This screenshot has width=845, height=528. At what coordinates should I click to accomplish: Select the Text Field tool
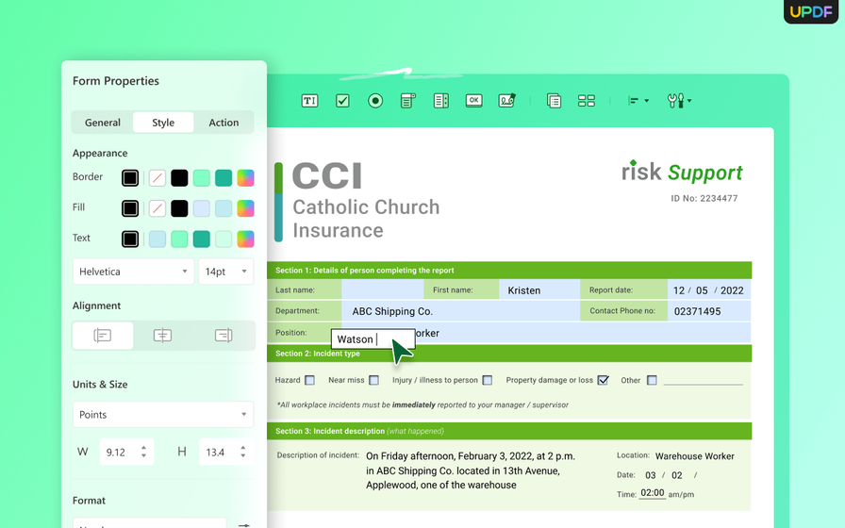309,101
